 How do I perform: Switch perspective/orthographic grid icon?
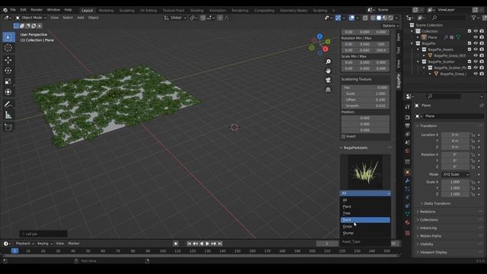click(328, 90)
